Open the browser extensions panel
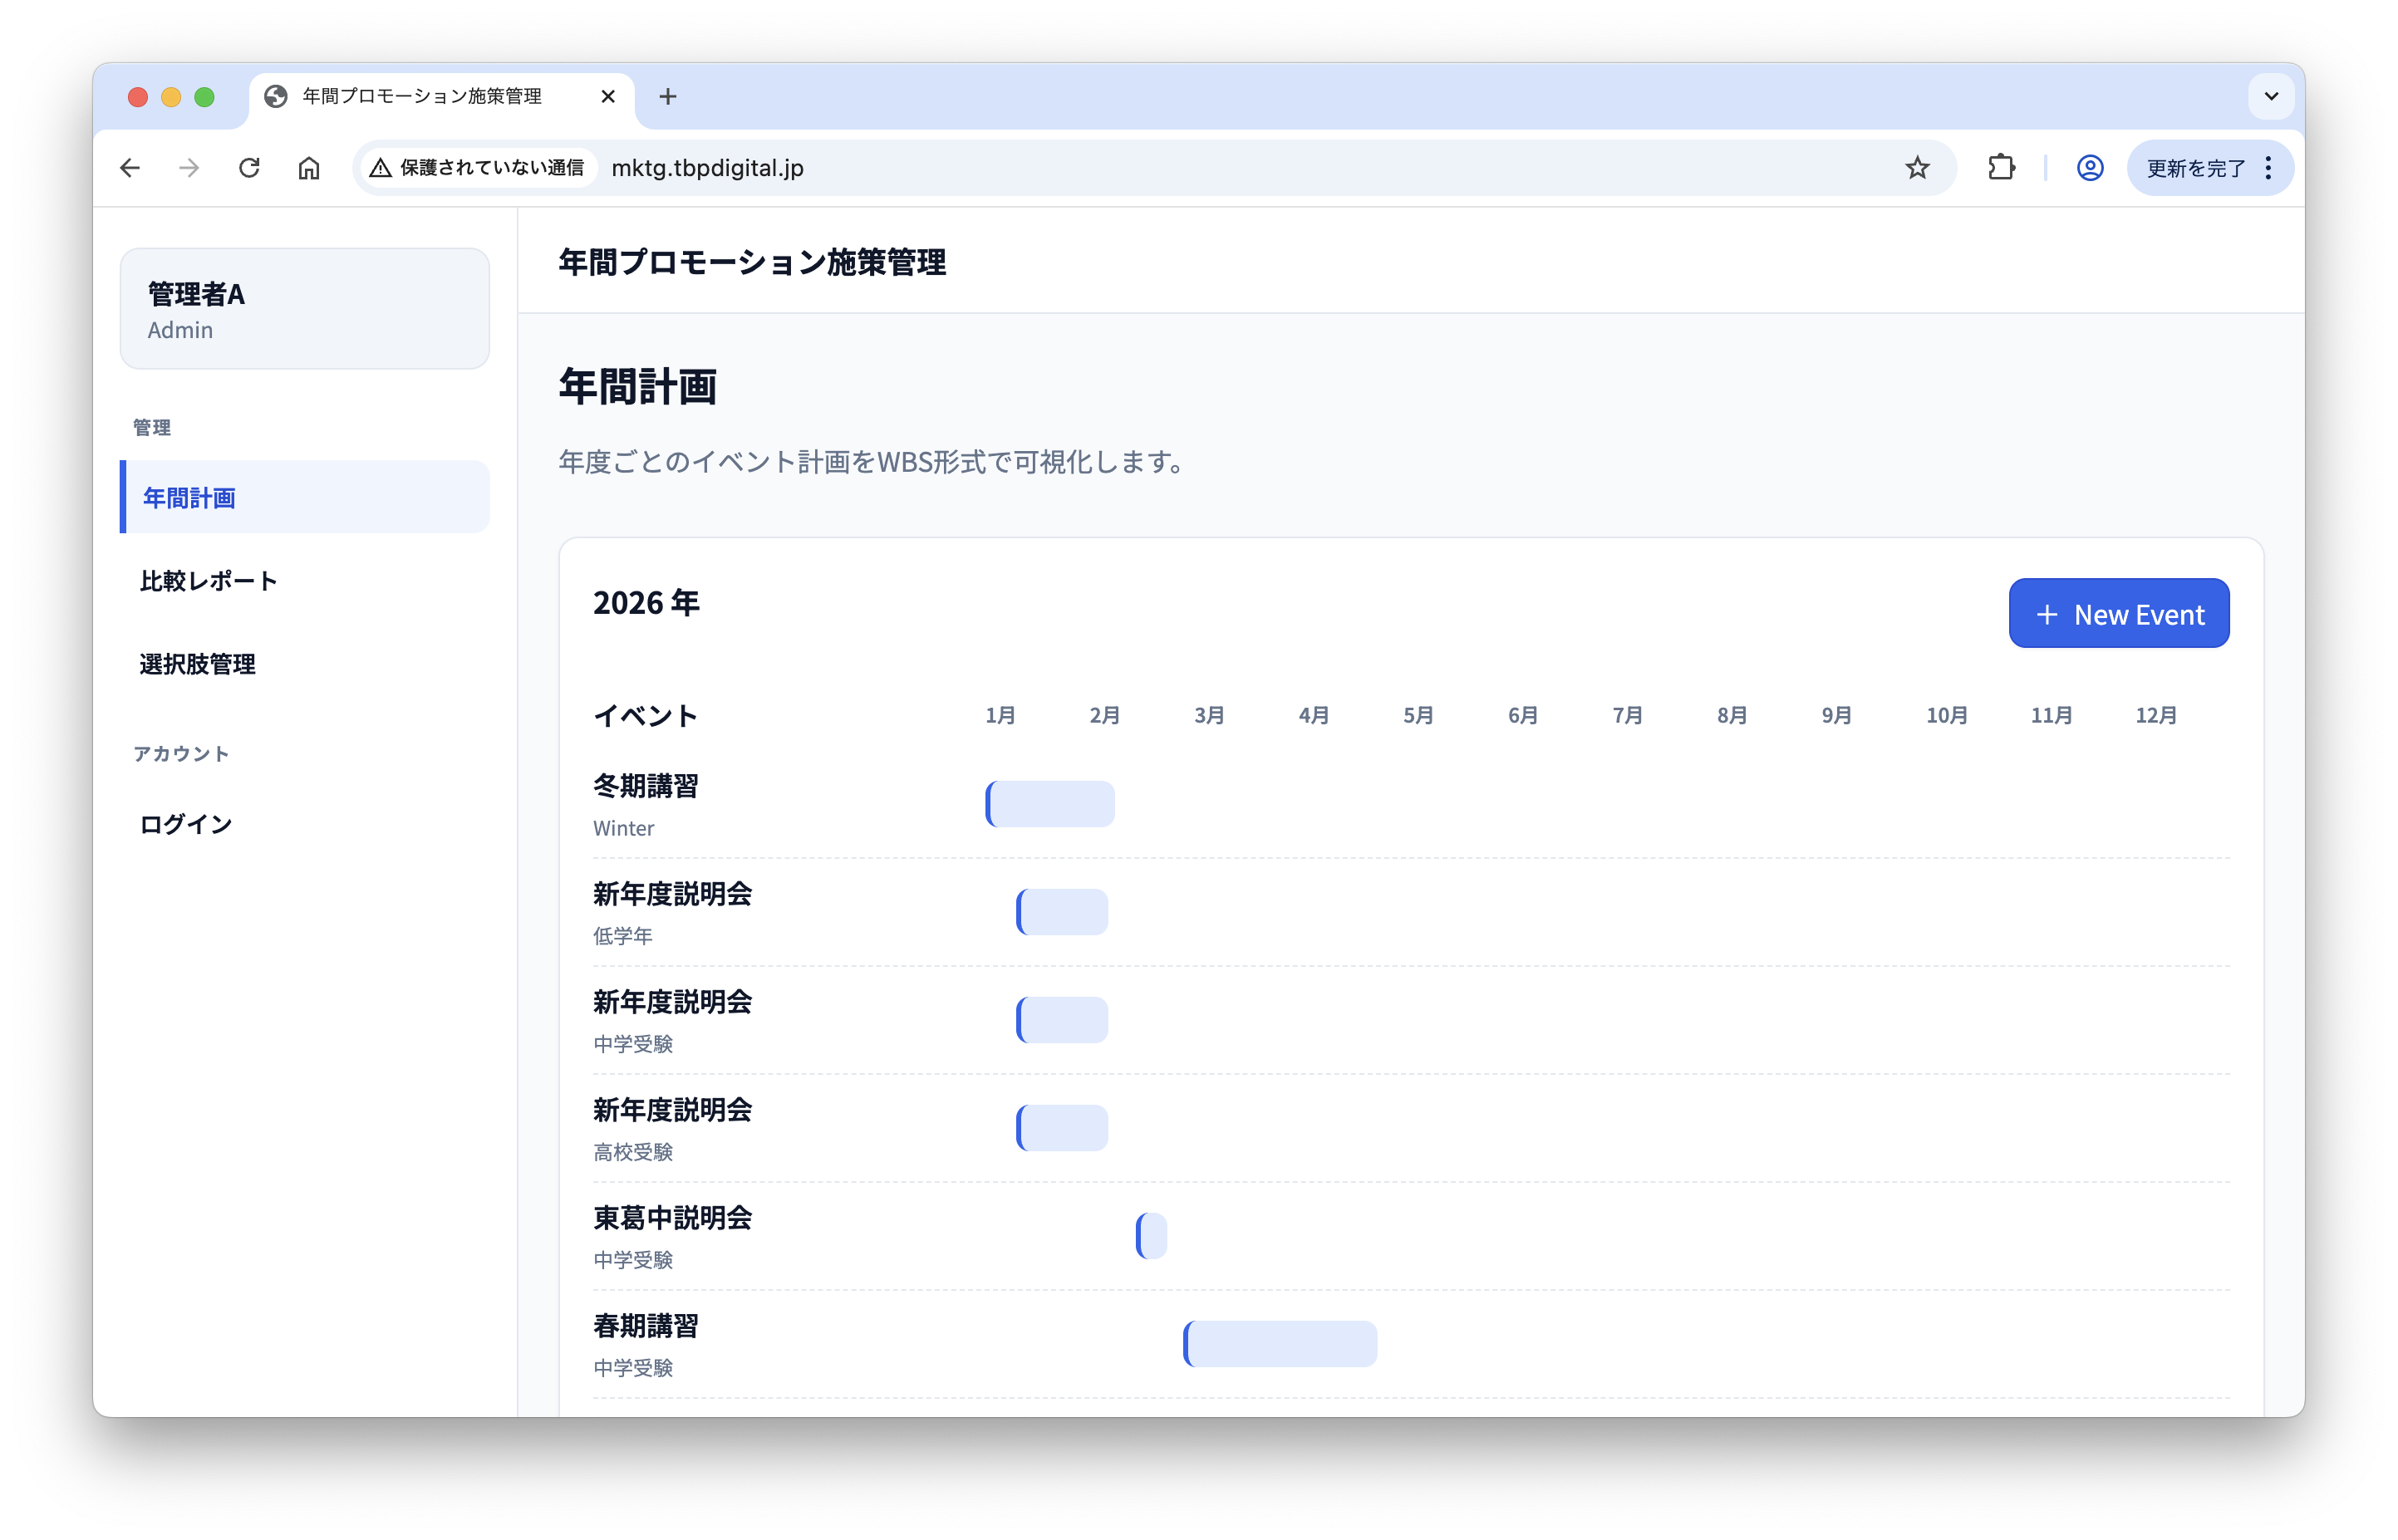Viewport: 2398px width, 1540px height. pyautogui.click(x=2001, y=167)
